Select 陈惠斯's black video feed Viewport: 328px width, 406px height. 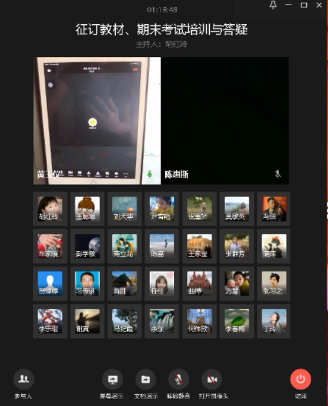[225, 120]
